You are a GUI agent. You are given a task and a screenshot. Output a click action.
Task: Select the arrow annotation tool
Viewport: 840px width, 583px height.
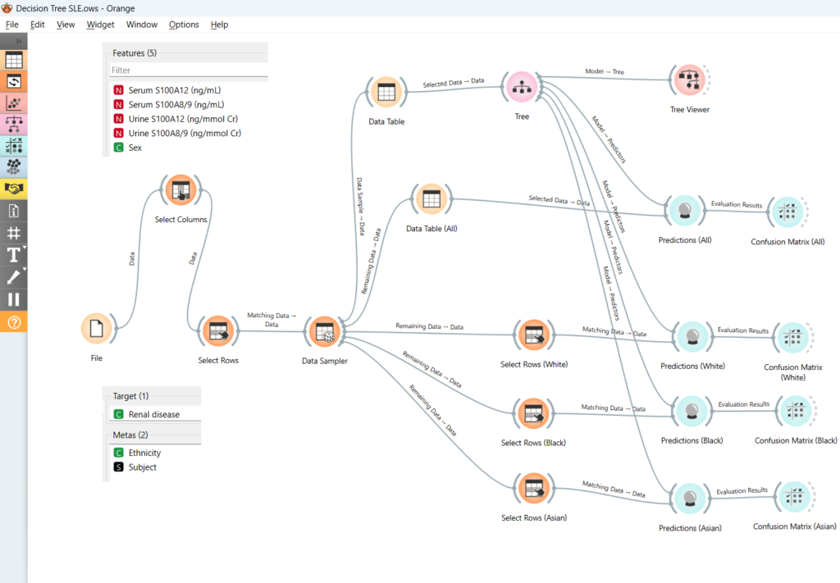coord(13,276)
